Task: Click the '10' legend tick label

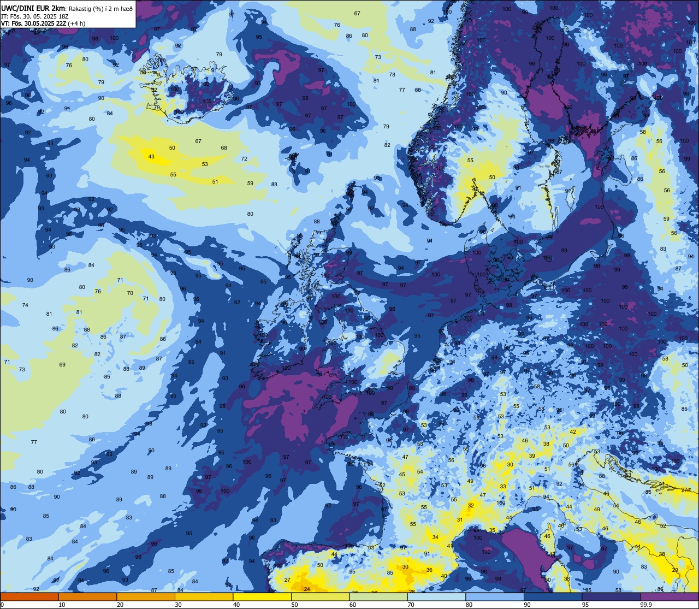Action: pos(62,605)
